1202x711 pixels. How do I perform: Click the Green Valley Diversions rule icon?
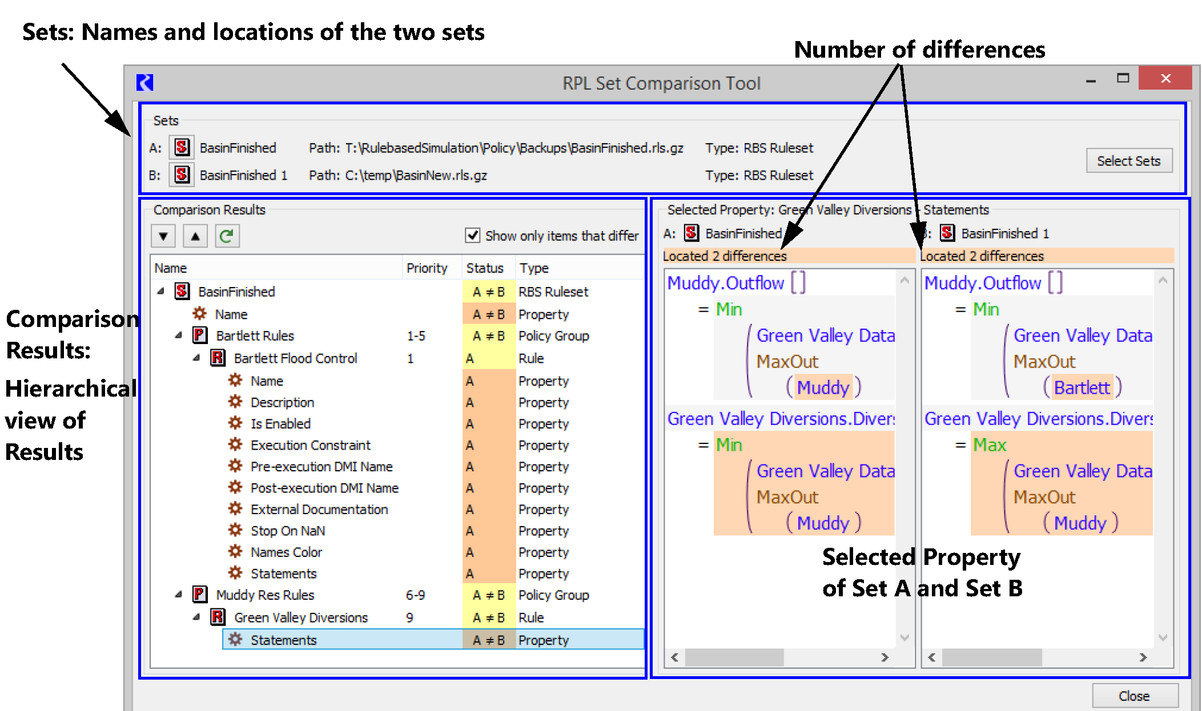[x=218, y=617]
